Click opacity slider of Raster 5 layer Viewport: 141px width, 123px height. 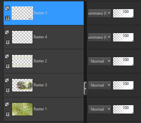(123, 13)
